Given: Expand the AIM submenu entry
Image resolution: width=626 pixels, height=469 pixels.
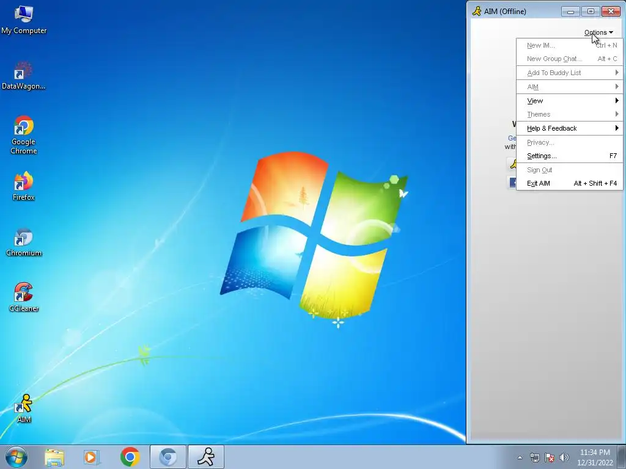Looking at the screenshot, I should [x=570, y=87].
